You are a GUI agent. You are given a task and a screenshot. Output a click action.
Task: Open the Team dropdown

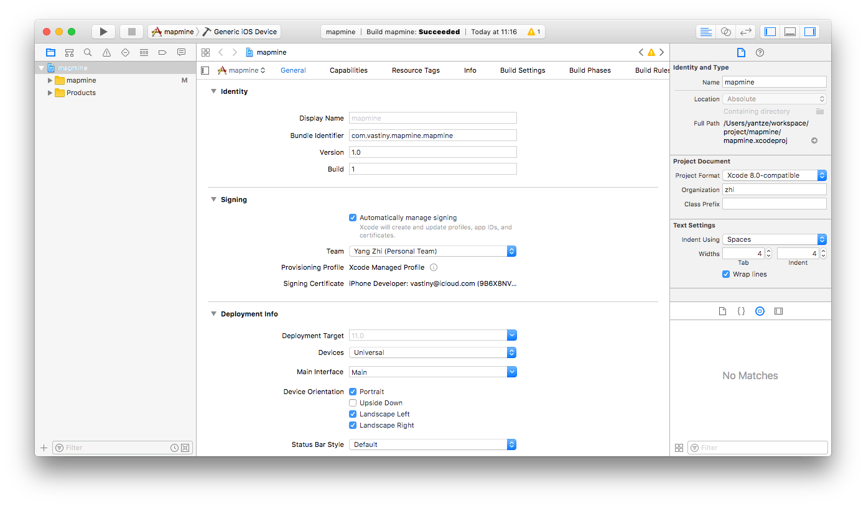[432, 251]
